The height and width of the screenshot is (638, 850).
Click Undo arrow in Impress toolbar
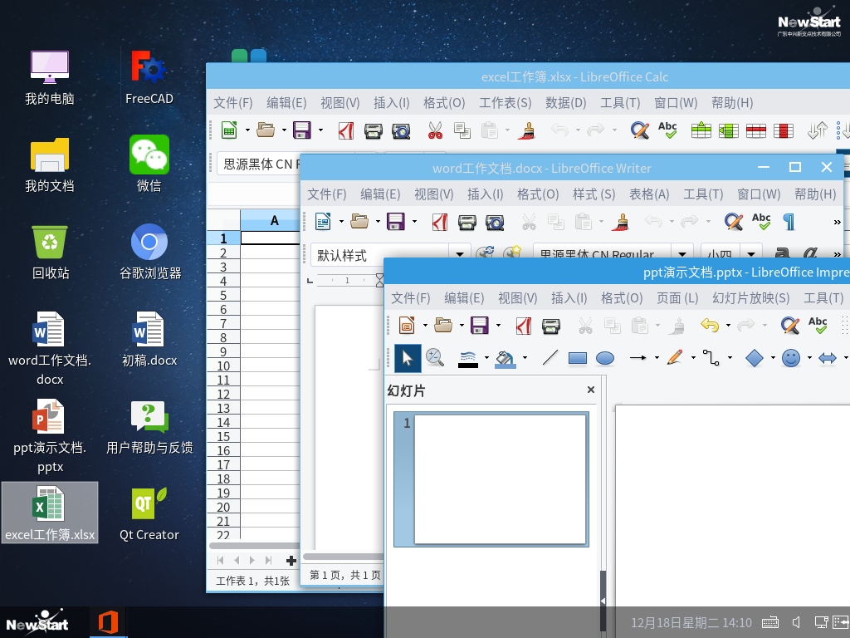[710, 325]
